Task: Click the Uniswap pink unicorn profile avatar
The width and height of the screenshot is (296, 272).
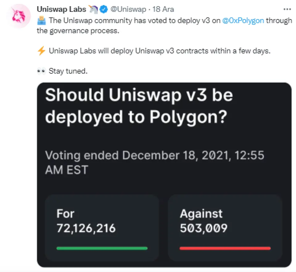Action: (18, 16)
